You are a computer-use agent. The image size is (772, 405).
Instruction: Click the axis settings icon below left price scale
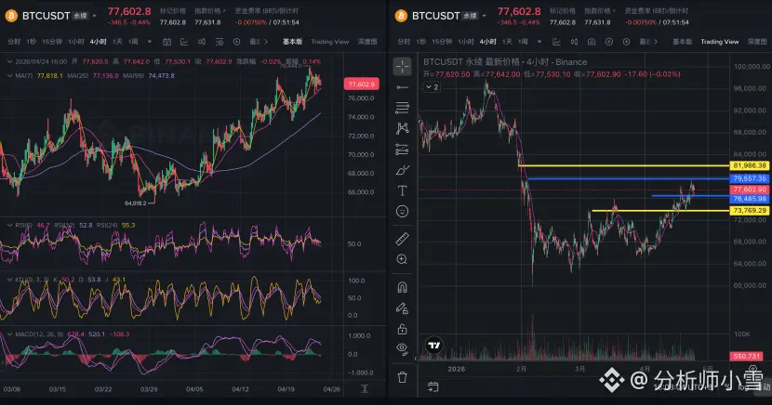[x=365, y=389]
